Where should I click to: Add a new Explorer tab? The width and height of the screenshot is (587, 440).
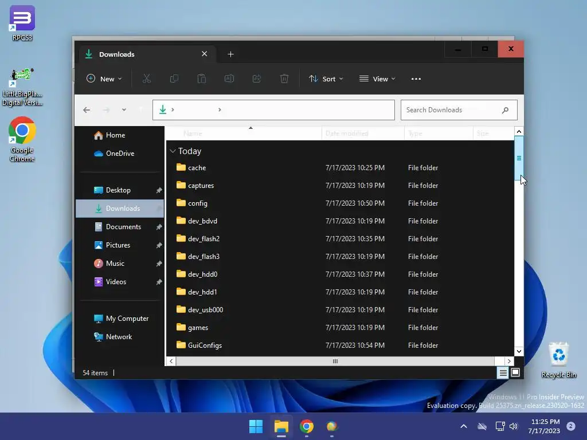pos(230,54)
